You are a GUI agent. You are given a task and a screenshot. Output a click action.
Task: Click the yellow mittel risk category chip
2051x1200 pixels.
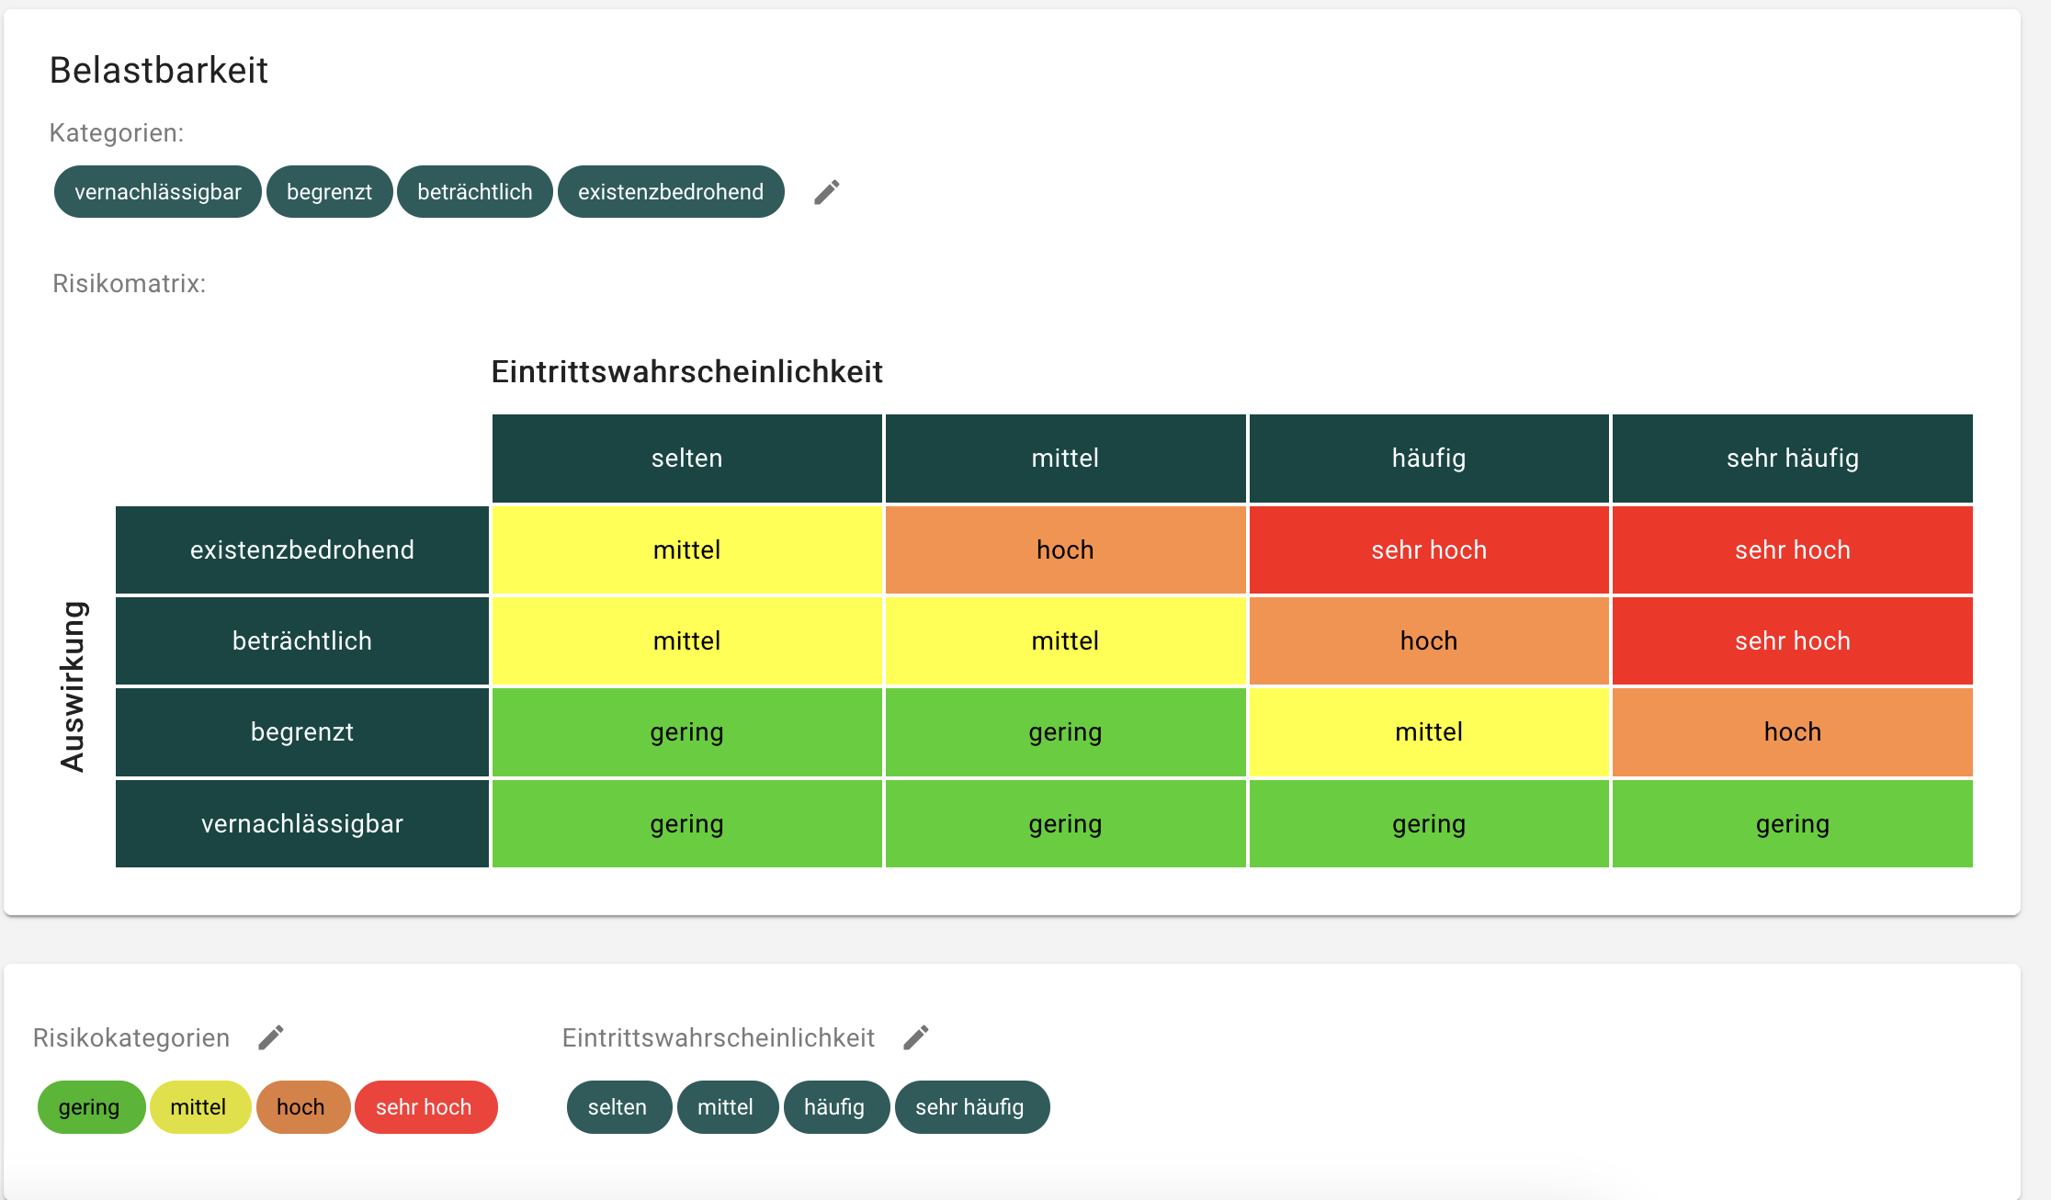pyautogui.click(x=198, y=1107)
